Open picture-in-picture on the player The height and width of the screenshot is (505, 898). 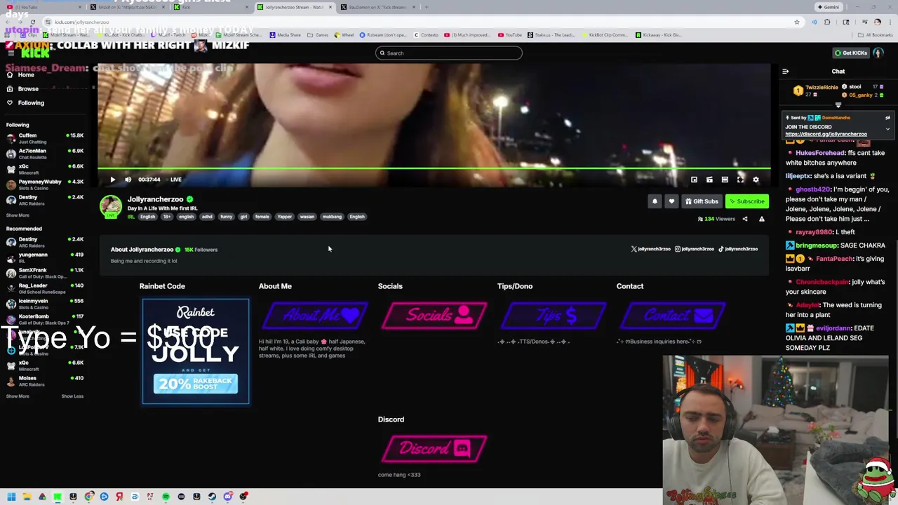coord(694,180)
